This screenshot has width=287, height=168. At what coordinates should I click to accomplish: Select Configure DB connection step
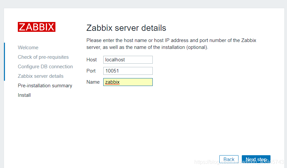pos(45,67)
